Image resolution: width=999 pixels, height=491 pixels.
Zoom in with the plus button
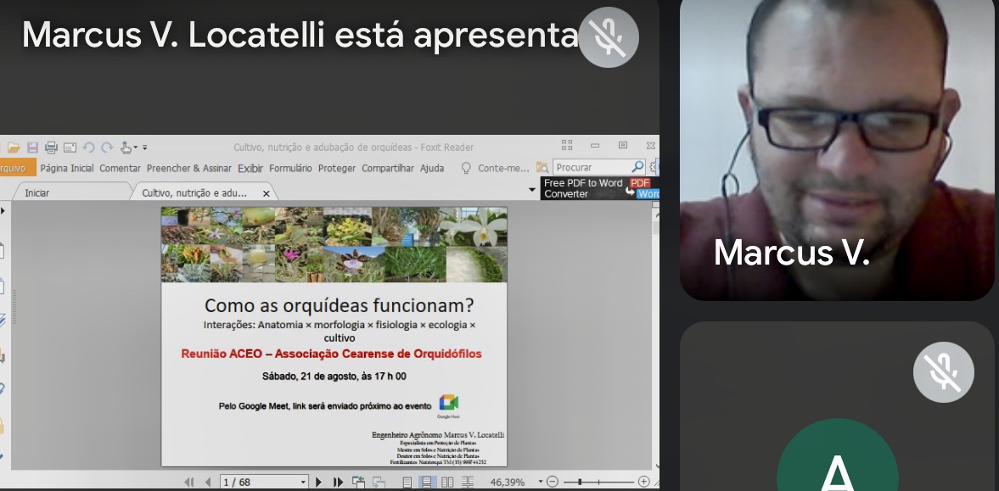click(644, 482)
